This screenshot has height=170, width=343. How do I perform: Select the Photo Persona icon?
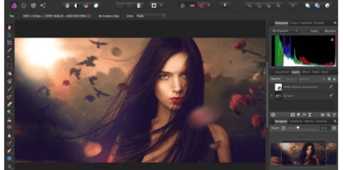point(14,6)
